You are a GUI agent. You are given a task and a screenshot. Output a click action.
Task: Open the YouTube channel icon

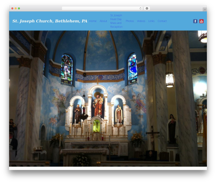click(x=201, y=21)
